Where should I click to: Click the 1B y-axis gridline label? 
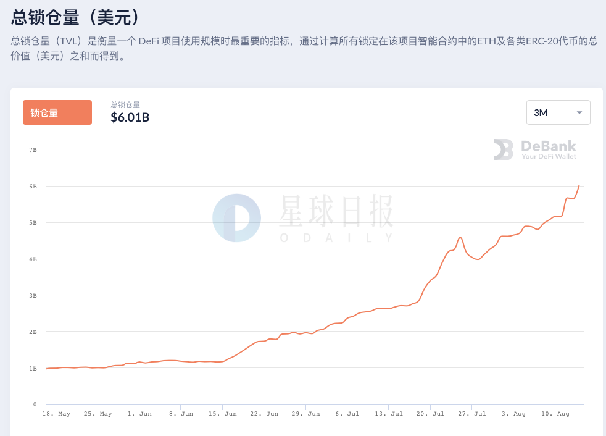click(33, 368)
